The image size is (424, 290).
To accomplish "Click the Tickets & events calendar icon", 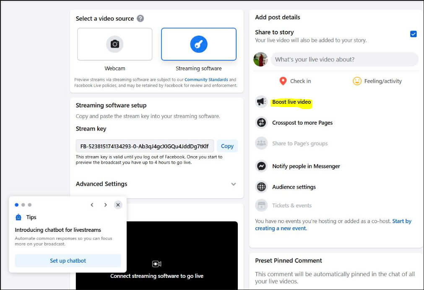I will pyautogui.click(x=261, y=205).
